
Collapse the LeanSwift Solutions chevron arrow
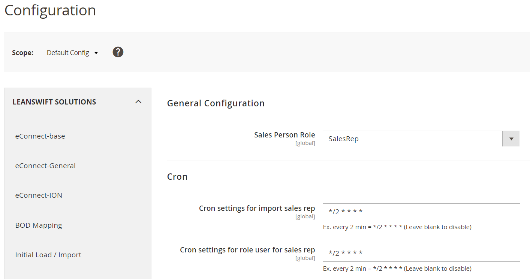click(x=138, y=102)
